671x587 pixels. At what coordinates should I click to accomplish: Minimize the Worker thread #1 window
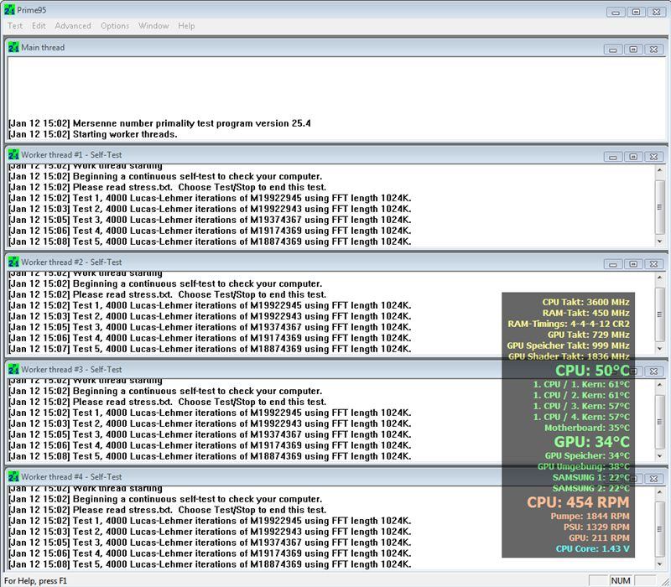coord(613,157)
